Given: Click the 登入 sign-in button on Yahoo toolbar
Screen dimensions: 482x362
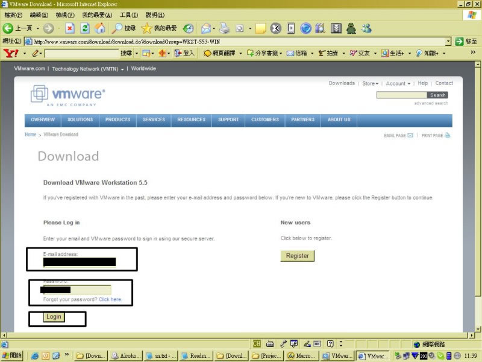Looking at the screenshot, I should [184, 53].
